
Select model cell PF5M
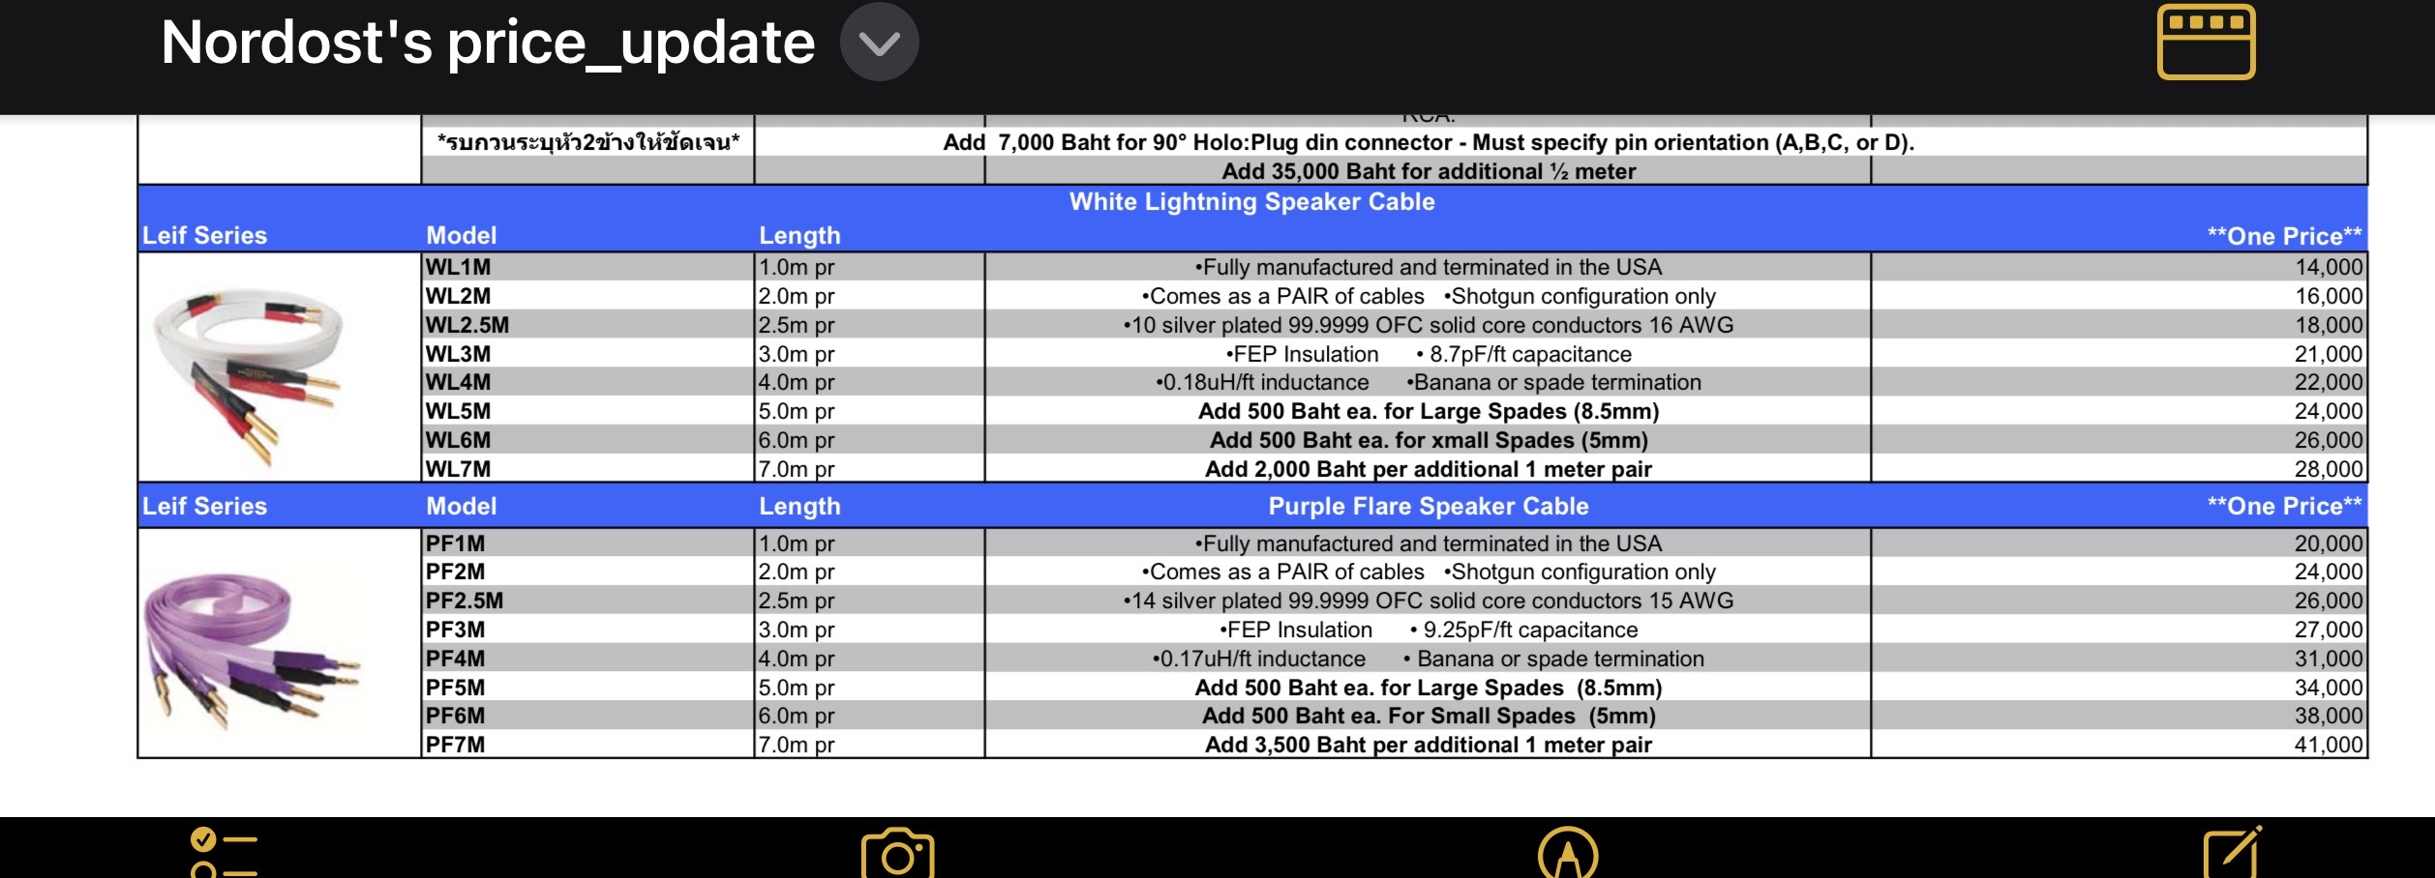click(587, 688)
